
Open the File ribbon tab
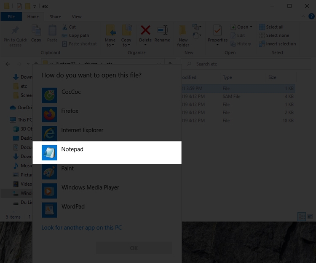11,16
